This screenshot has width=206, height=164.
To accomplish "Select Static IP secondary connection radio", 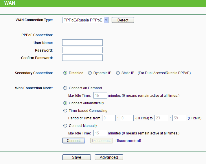I will 118,73.
